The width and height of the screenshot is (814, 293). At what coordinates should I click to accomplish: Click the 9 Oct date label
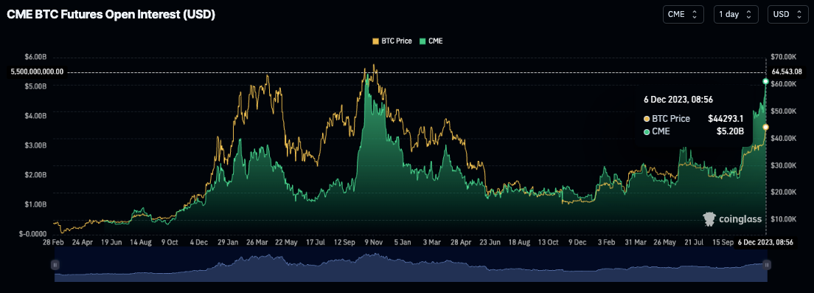[x=170, y=242]
